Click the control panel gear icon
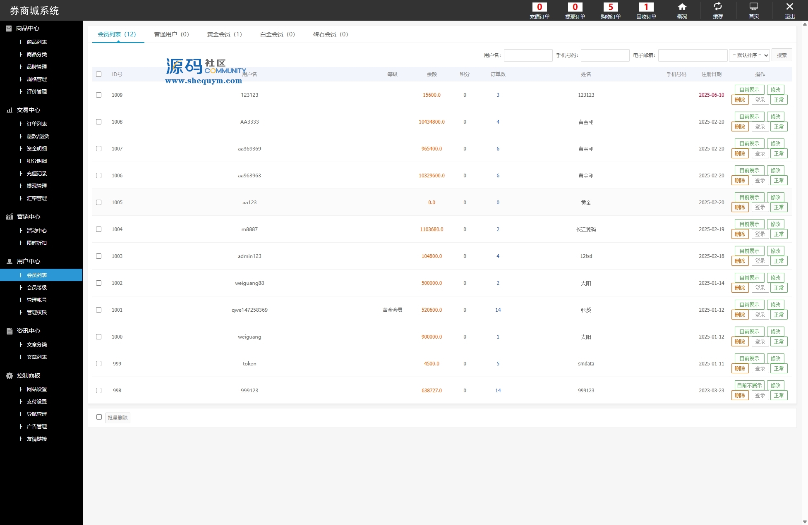Screen dimensions: 808x525 (x=9, y=375)
